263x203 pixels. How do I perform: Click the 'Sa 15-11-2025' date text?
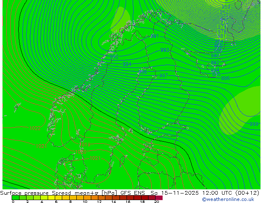click(x=175, y=193)
